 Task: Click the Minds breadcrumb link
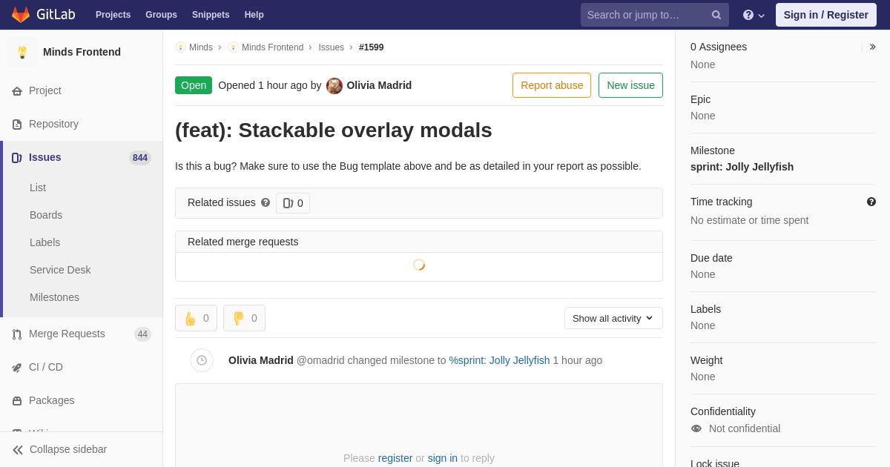pos(201,47)
